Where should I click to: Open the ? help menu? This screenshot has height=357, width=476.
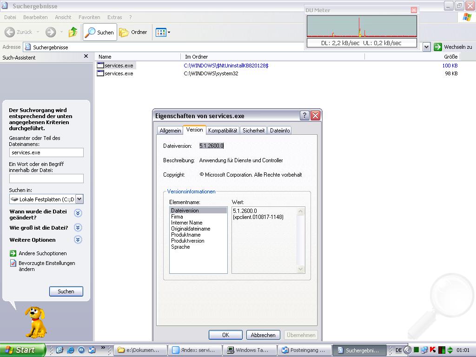(131, 17)
